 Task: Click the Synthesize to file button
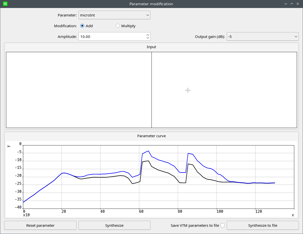(263, 225)
